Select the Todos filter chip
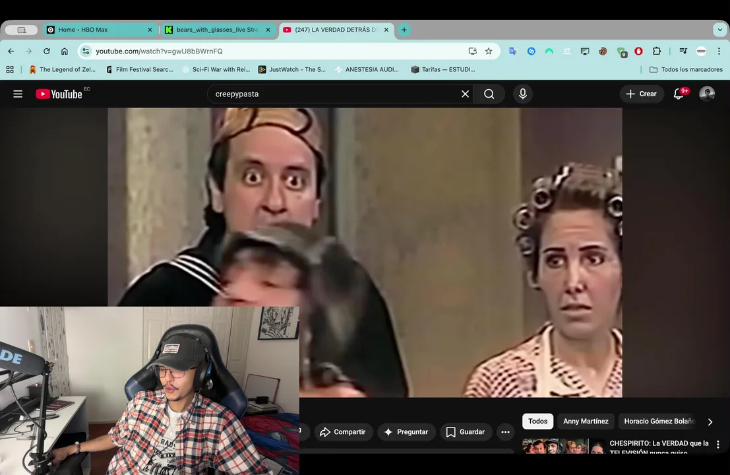Image resolution: width=730 pixels, height=475 pixels. coord(537,421)
